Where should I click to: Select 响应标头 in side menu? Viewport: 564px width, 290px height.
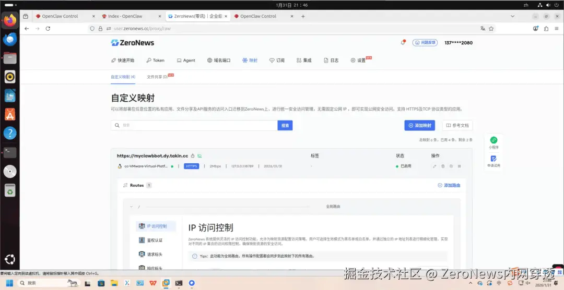pos(151,268)
